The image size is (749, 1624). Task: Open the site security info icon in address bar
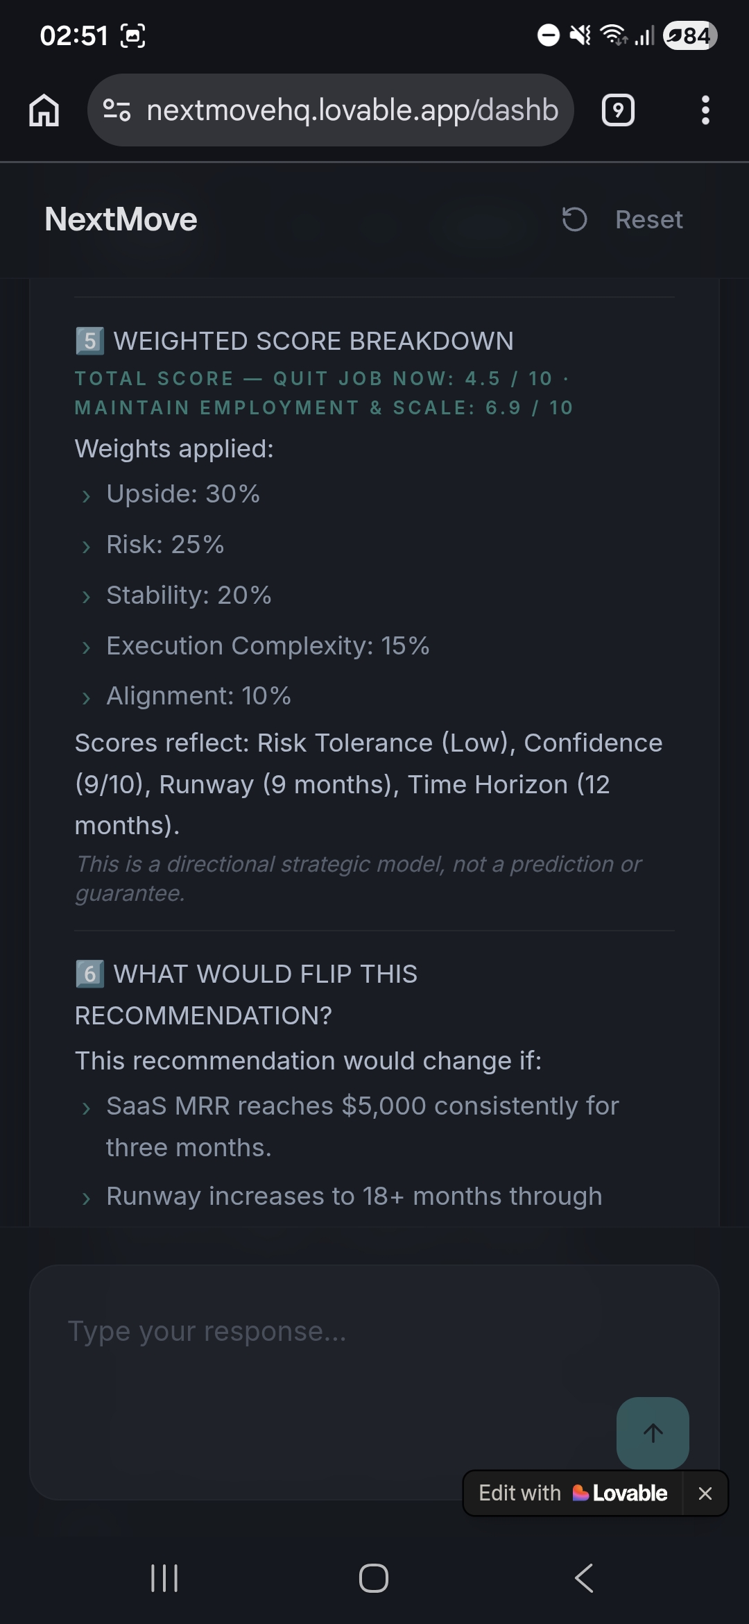point(118,110)
